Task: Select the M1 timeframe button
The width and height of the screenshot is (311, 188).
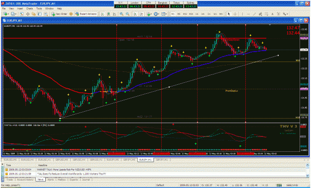Action: (173, 14)
